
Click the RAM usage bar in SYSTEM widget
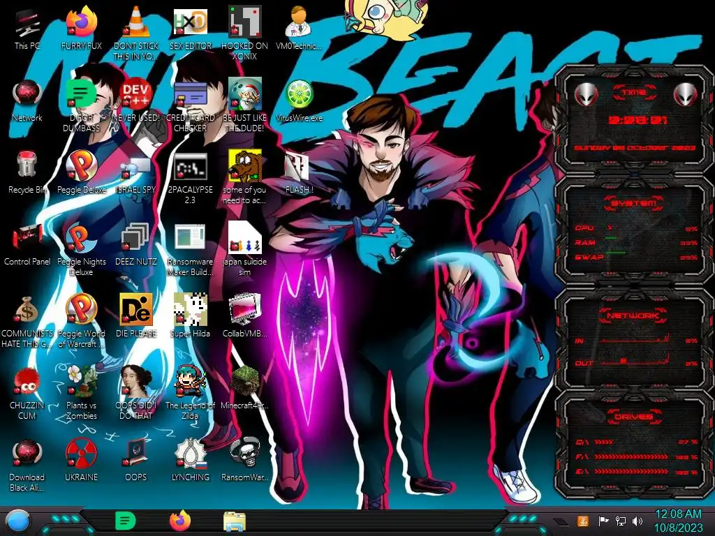[x=635, y=242]
